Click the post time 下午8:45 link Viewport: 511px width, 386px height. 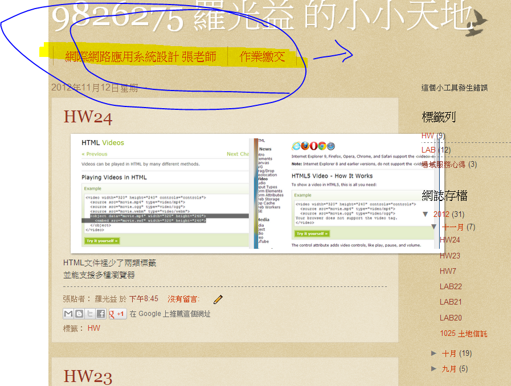(144, 299)
